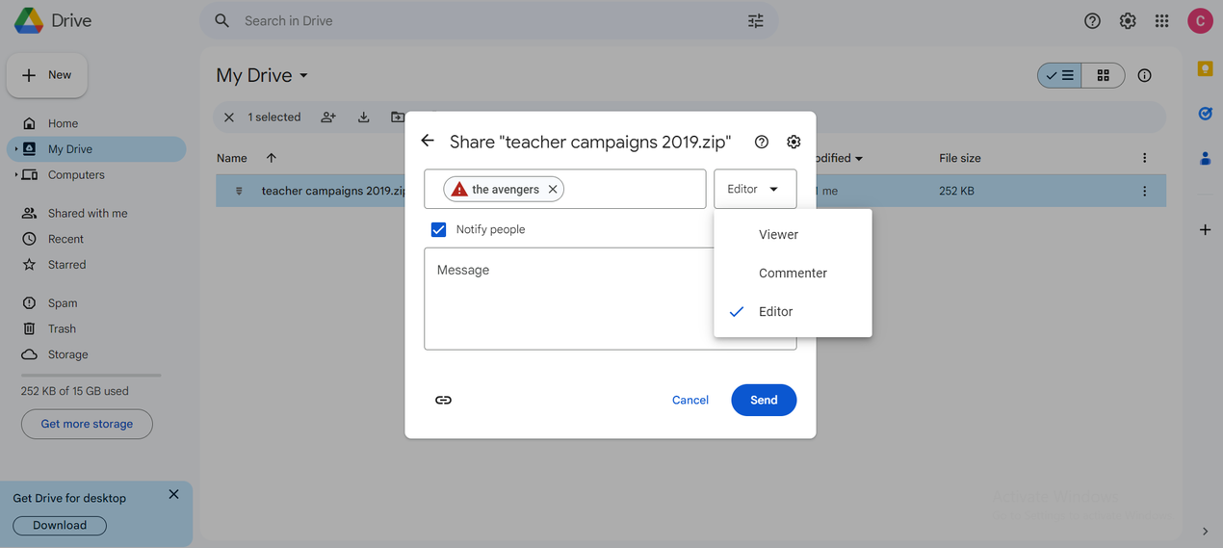This screenshot has width=1223, height=548.
Task: Select the Commenter role option
Action: point(793,274)
